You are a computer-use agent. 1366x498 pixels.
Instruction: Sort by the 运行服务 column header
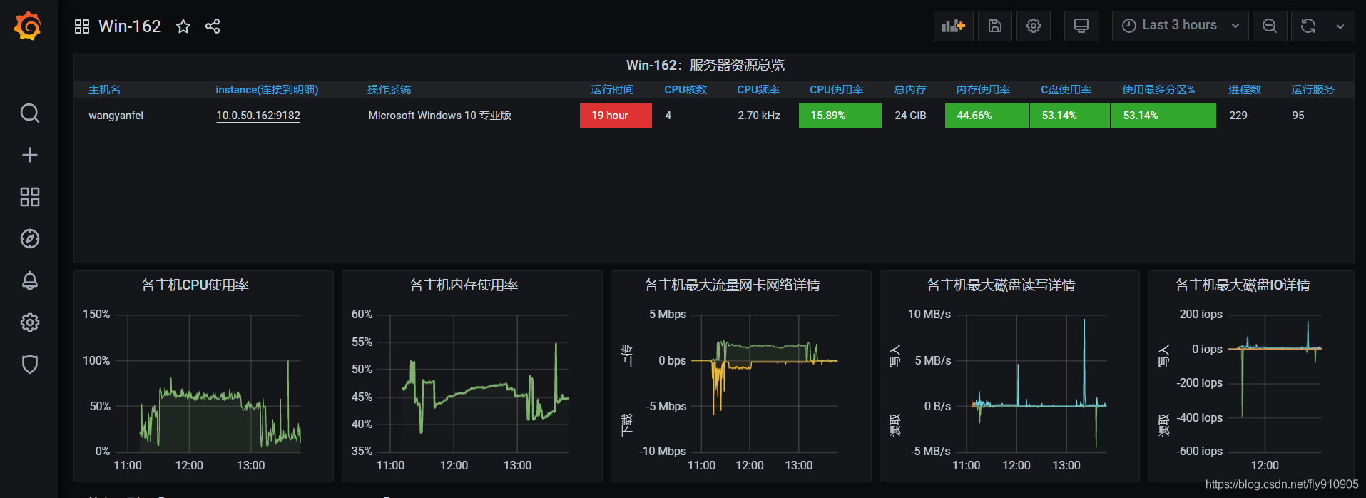pos(1313,90)
